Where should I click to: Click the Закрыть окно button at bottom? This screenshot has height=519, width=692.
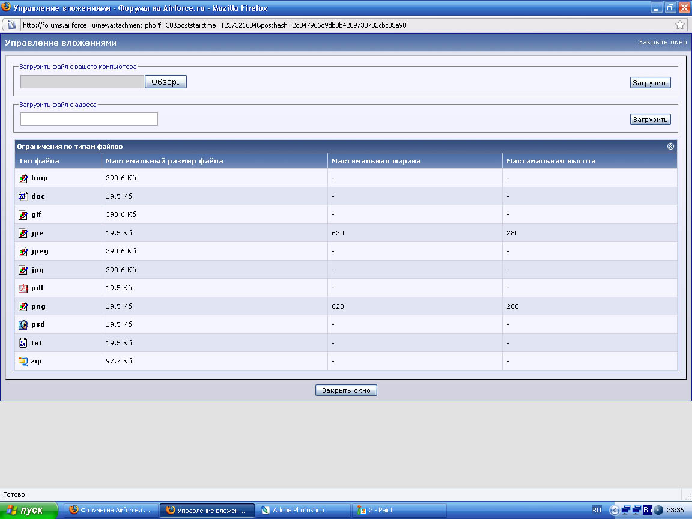[x=346, y=390]
